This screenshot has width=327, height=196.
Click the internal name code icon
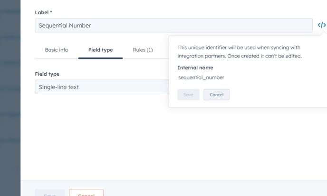[x=322, y=25]
